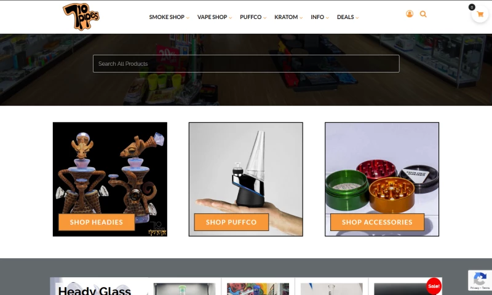
Task: Expand the Vape Shop dropdown arrow
Action: tap(230, 18)
